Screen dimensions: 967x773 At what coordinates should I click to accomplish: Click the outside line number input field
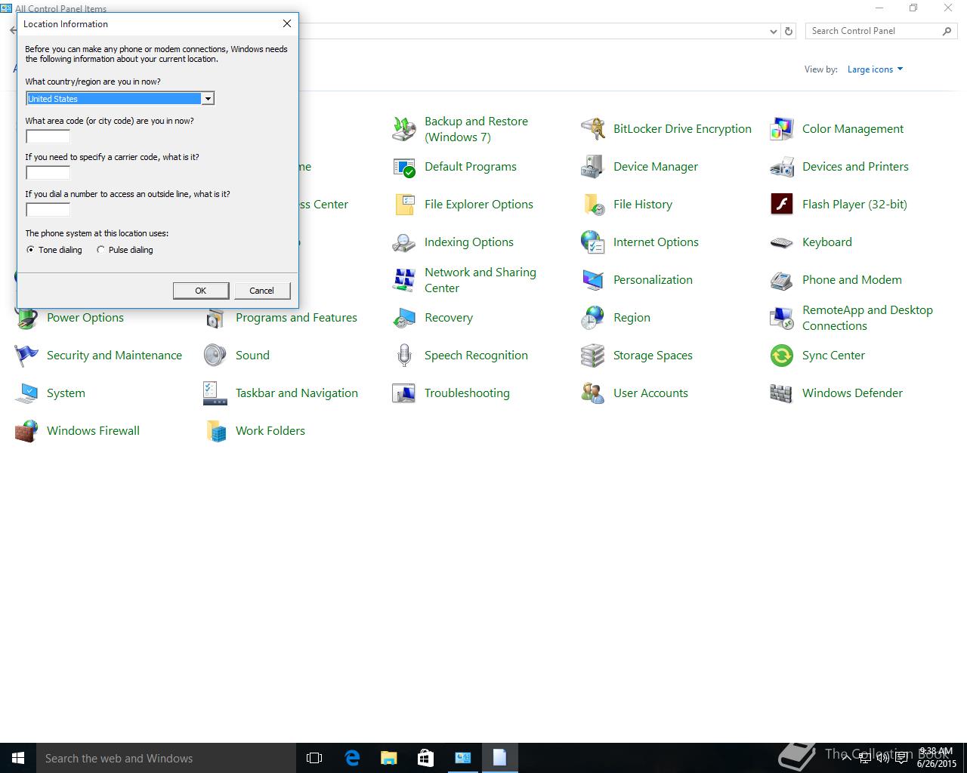pos(48,210)
